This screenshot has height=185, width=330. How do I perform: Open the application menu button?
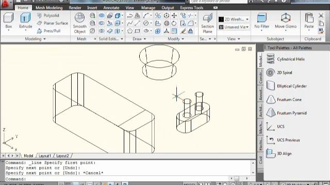6,4
